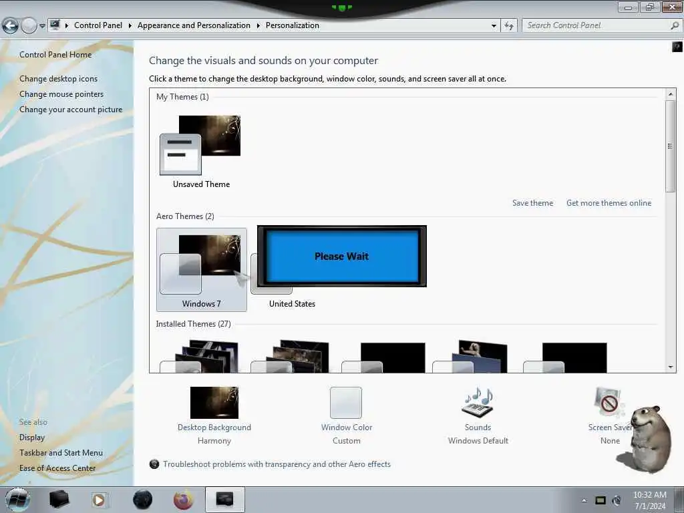This screenshot has height=513, width=684.
Task: Open Display link under See also
Action: [x=32, y=437]
